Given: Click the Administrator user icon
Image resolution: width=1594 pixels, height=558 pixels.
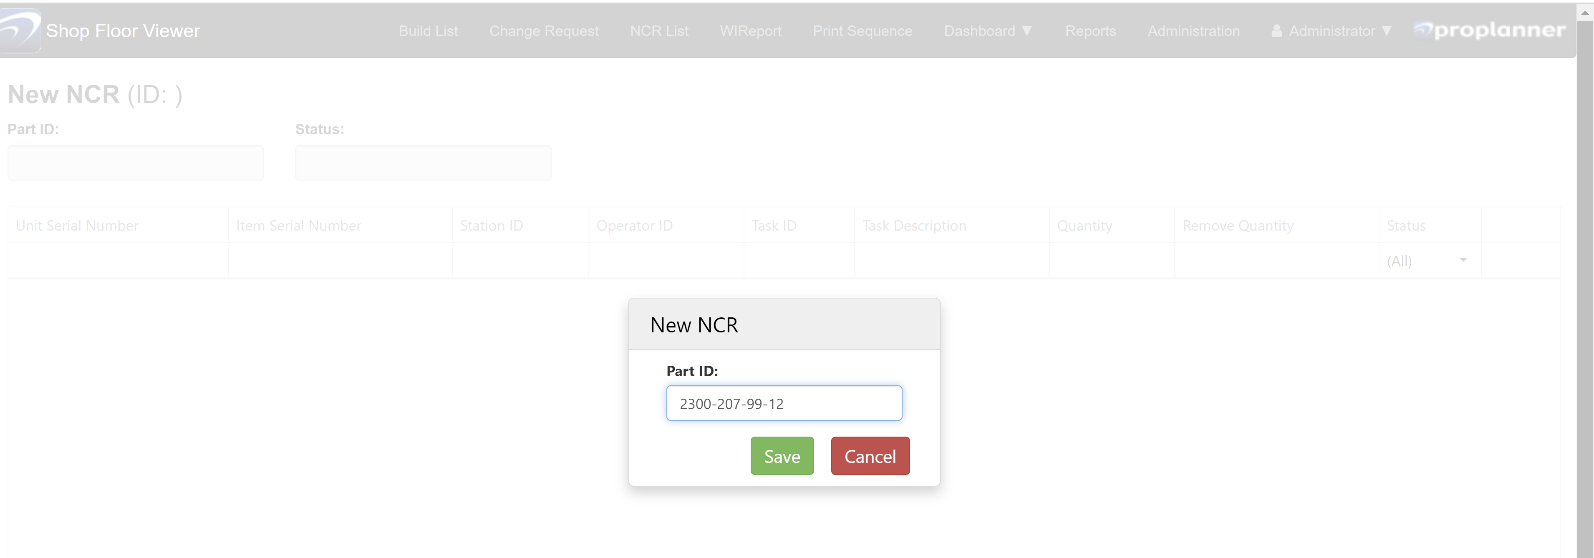Looking at the screenshot, I should [x=1276, y=31].
